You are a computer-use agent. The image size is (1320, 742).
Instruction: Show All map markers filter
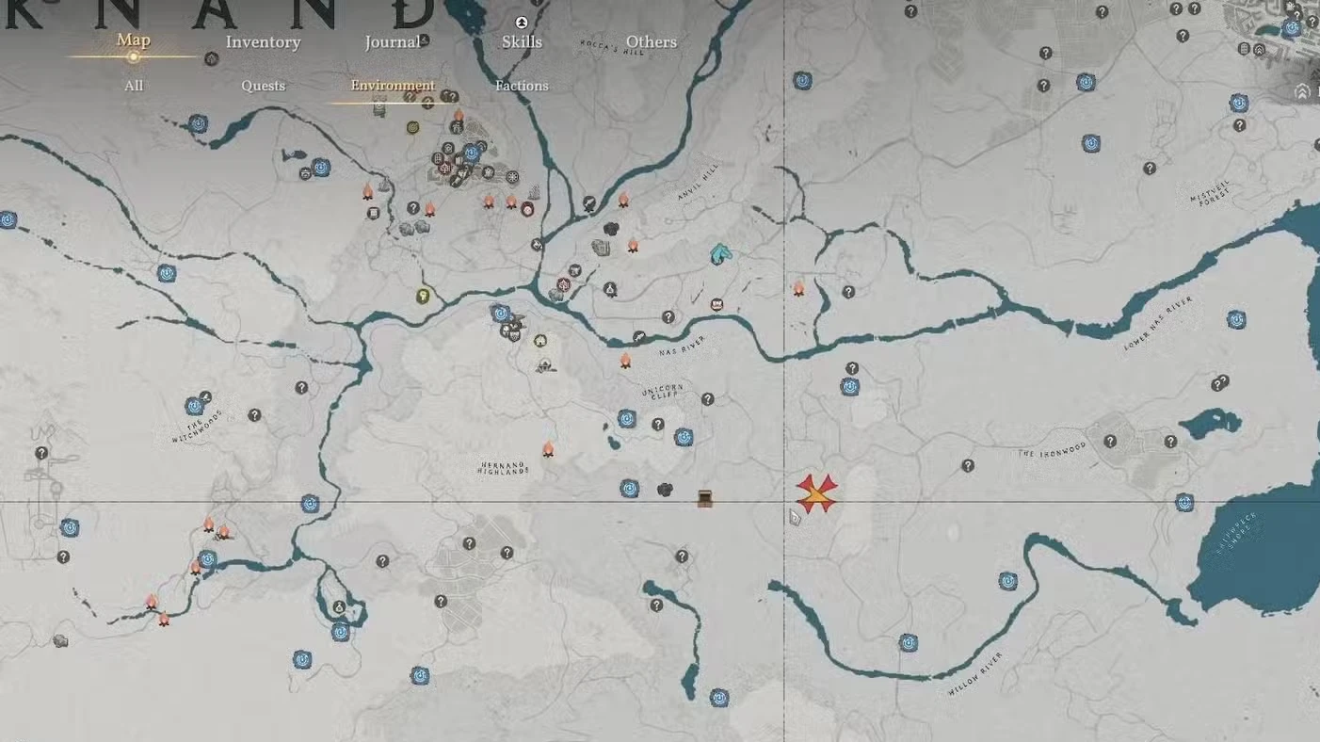134,86
